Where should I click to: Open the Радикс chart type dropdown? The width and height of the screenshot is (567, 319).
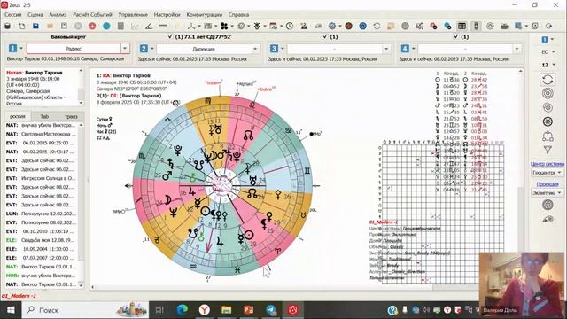point(125,49)
